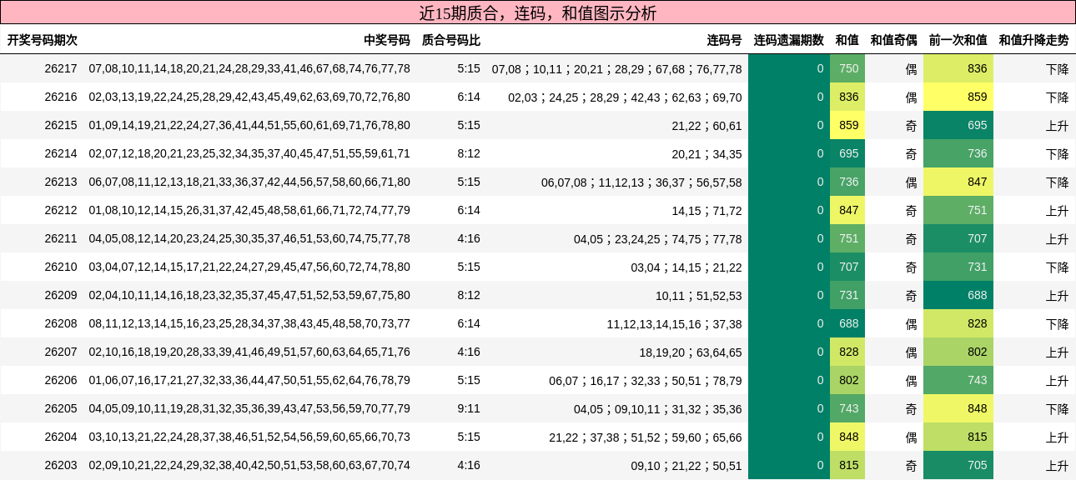Click the 和值 cell 815 in row 26203
This screenshot has height=480, width=1076.
847,465
